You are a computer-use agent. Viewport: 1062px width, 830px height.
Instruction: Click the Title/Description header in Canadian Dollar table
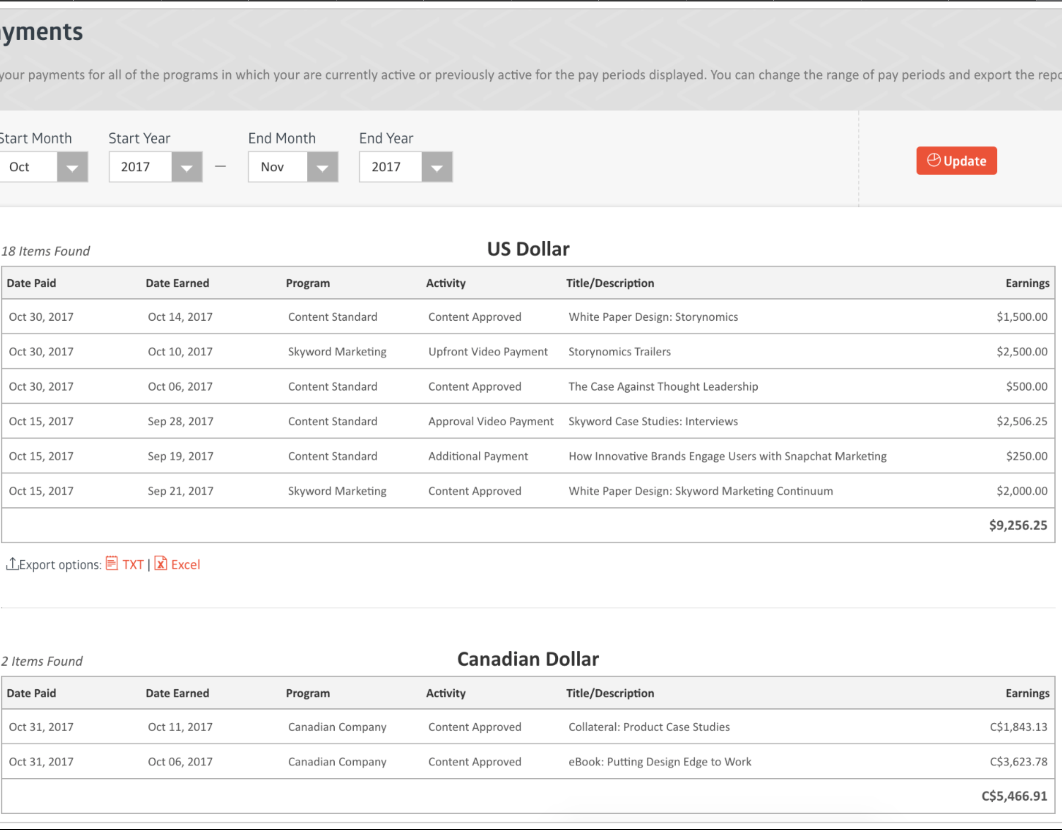(x=610, y=693)
